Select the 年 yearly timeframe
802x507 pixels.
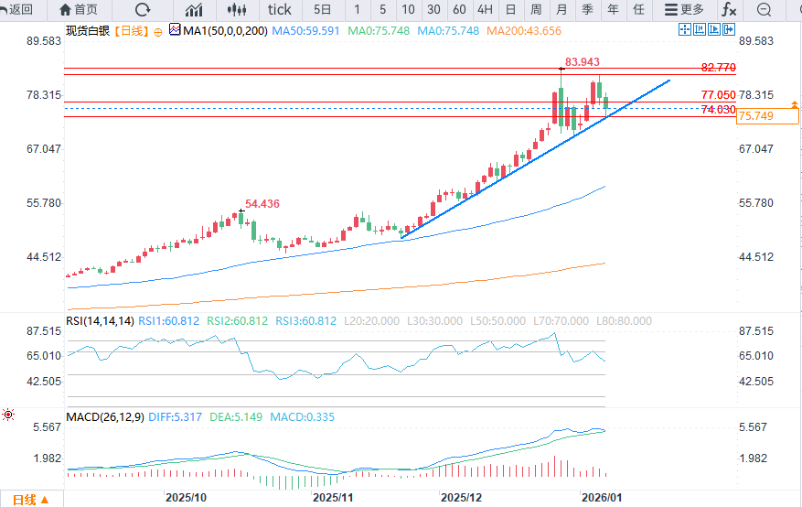[613, 10]
